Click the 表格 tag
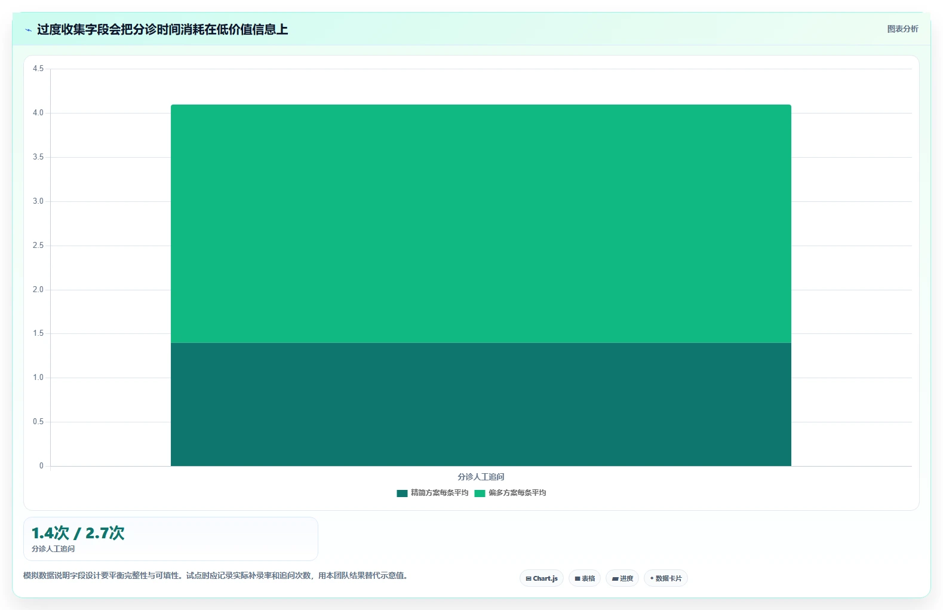The image size is (943, 610). 585,578
